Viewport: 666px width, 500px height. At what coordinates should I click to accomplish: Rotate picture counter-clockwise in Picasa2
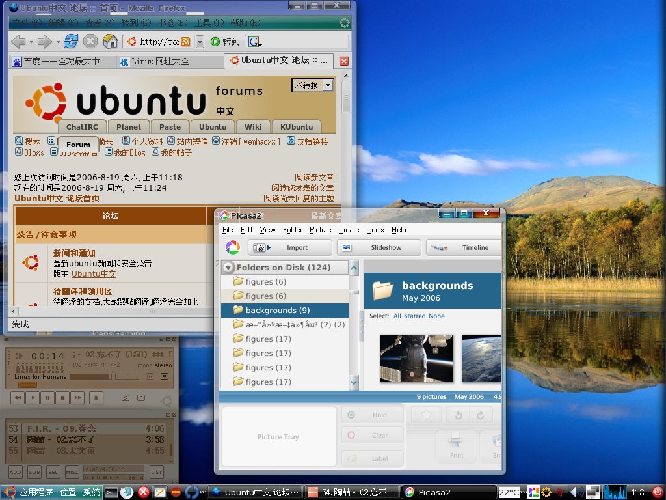tap(459, 415)
